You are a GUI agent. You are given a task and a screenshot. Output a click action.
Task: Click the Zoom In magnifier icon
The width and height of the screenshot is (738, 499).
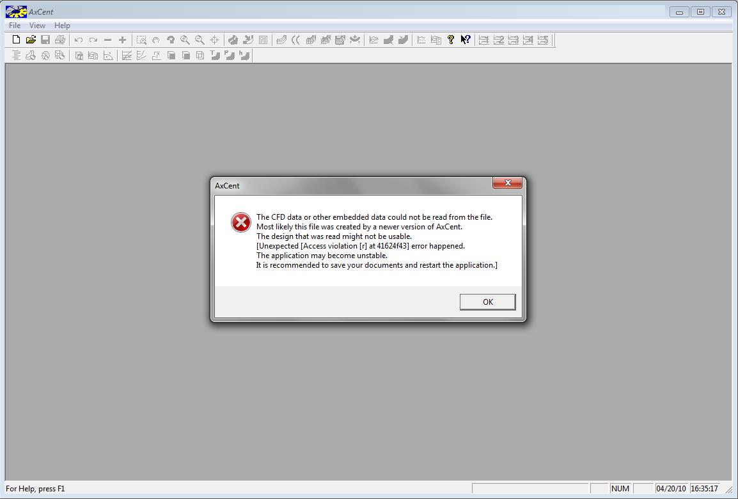(x=185, y=40)
